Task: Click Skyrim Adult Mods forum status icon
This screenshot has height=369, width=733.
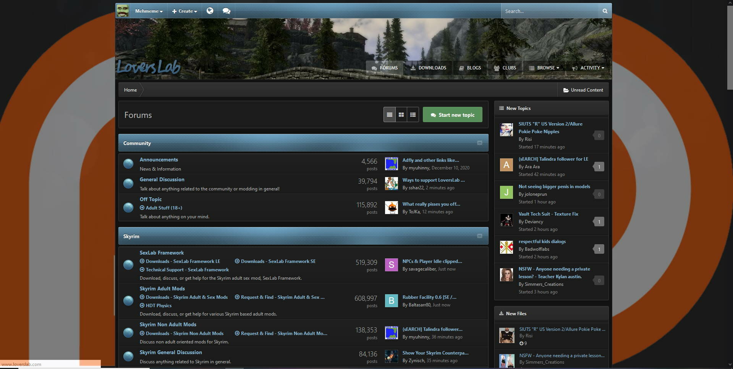Action: (x=128, y=301)
